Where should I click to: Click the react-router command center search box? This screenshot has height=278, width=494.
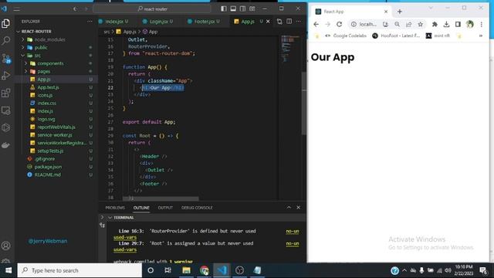pyautogui.click(x=153, y=8)
